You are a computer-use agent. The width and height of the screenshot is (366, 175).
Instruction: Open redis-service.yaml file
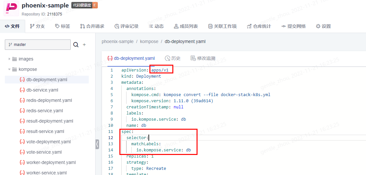[x=45, y=110]
